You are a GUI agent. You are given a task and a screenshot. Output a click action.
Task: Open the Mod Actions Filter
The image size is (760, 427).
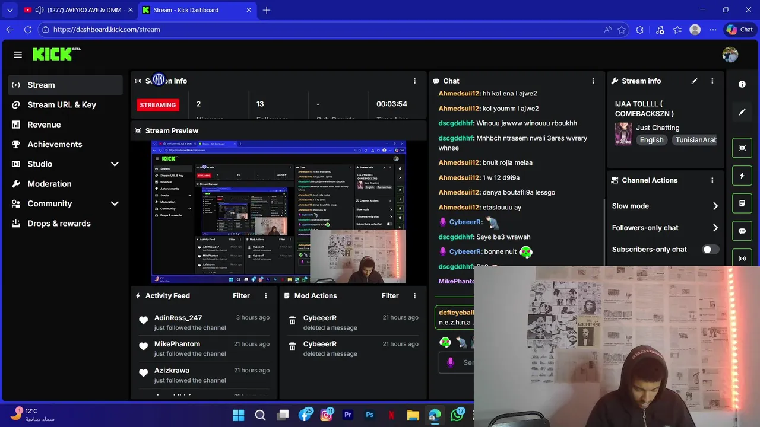pos(390,296)
